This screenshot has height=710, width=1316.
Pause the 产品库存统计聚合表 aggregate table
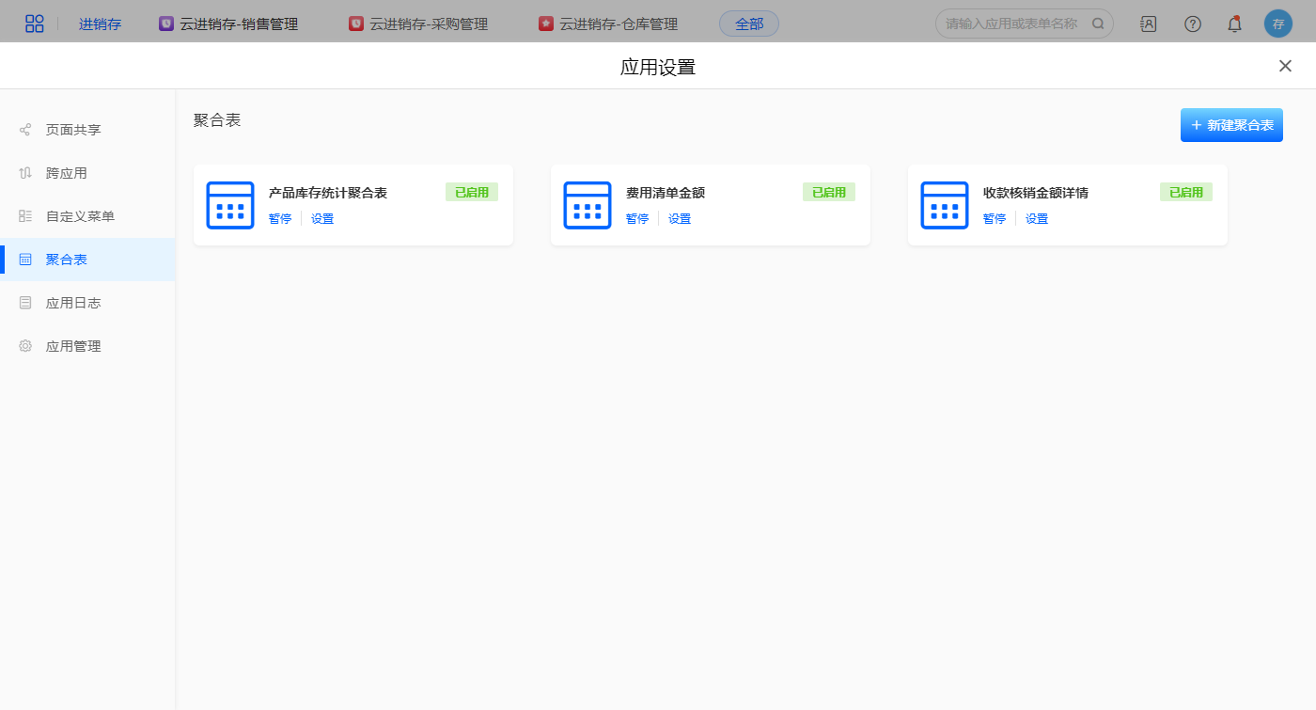click(x=280, y=219)
